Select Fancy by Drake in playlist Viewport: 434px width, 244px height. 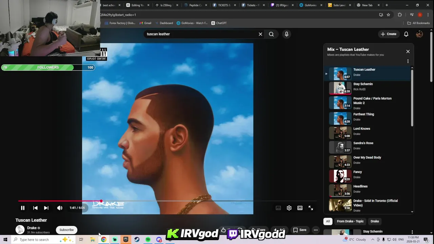[x=367, y=176]
